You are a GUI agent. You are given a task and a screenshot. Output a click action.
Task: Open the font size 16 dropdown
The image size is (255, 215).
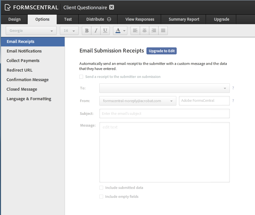click(x=69, y=31)
